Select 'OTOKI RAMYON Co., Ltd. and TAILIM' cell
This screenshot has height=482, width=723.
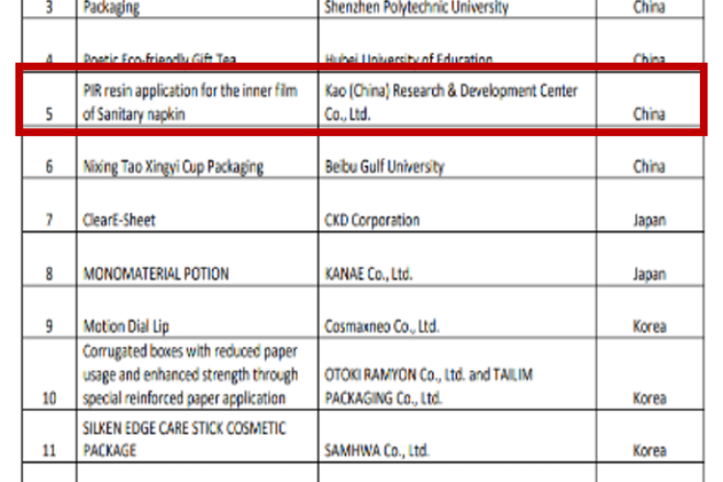pos(457,374)
